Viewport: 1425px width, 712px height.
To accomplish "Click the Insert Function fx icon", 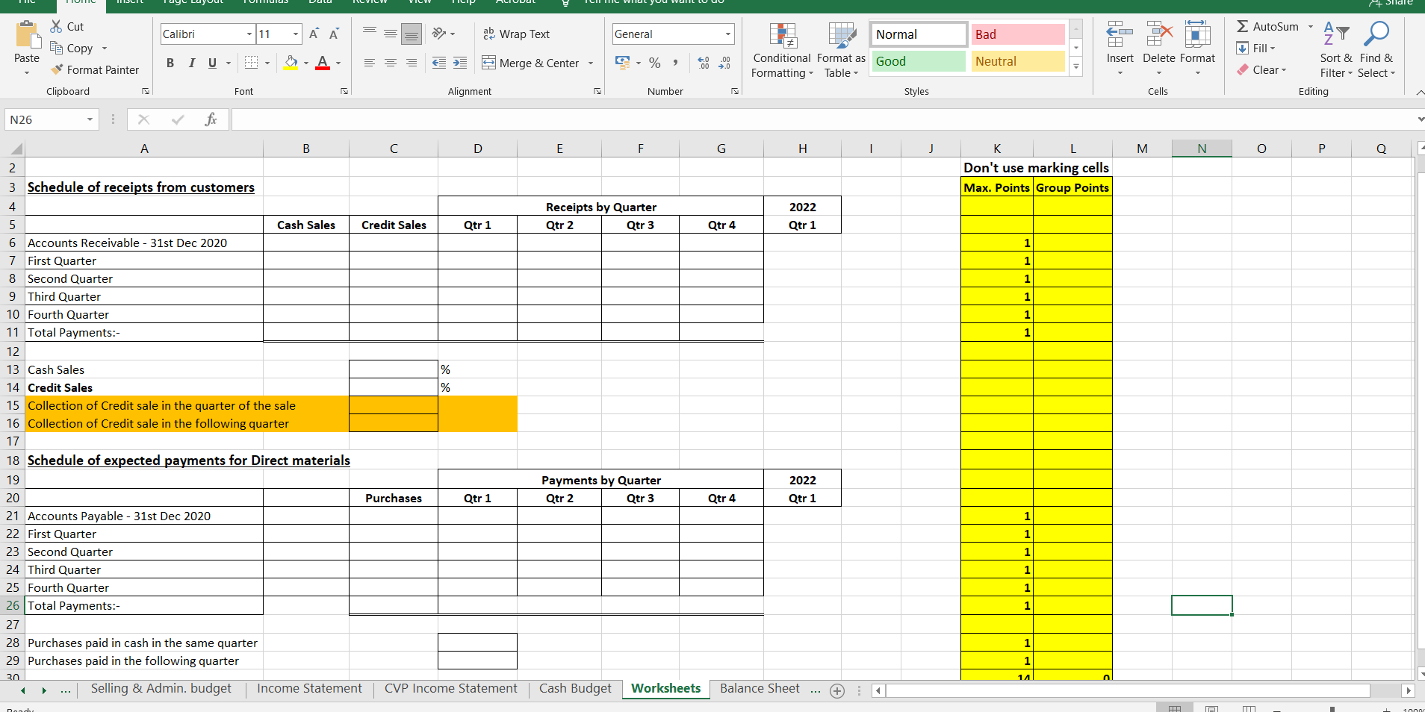I will tap(211, 119).
